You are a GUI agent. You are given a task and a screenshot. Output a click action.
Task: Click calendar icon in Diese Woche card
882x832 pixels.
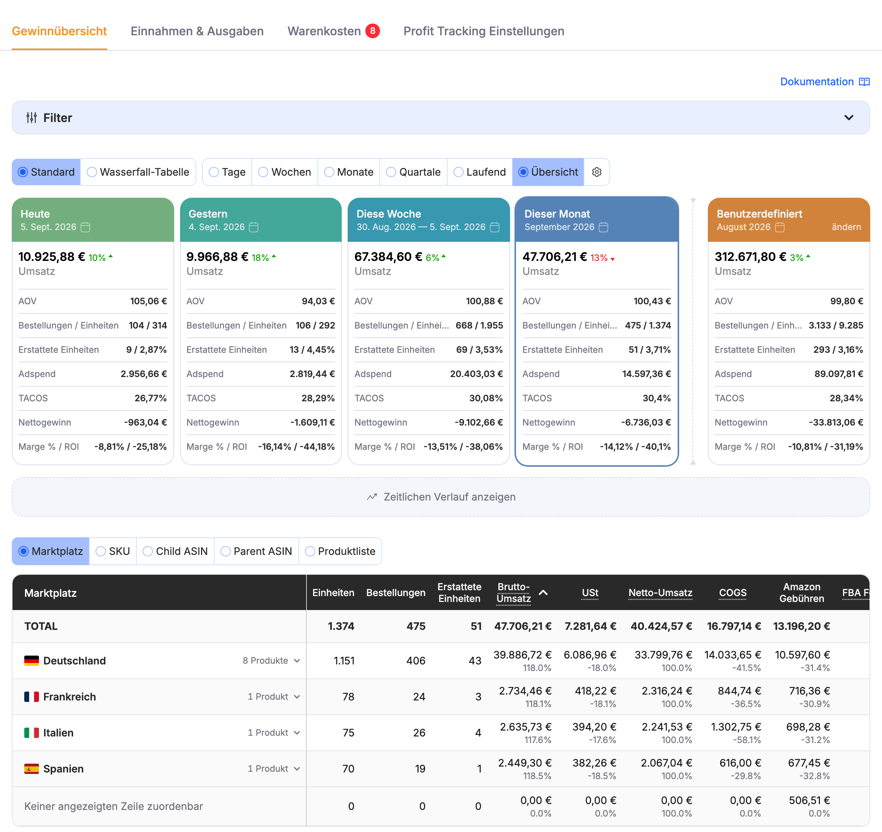click(x=494, y=227)
